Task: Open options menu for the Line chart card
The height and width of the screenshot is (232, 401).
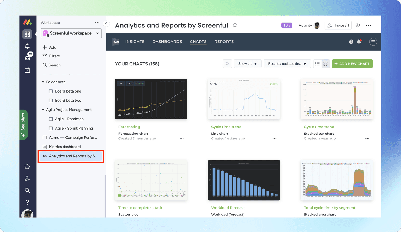Action: [275, 139]
